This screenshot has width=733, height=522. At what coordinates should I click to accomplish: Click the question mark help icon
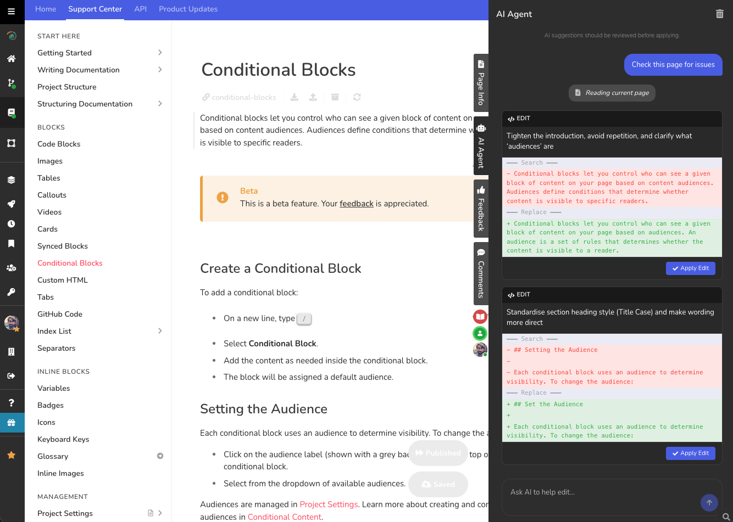pyautogui.click(x=11, y=402)
